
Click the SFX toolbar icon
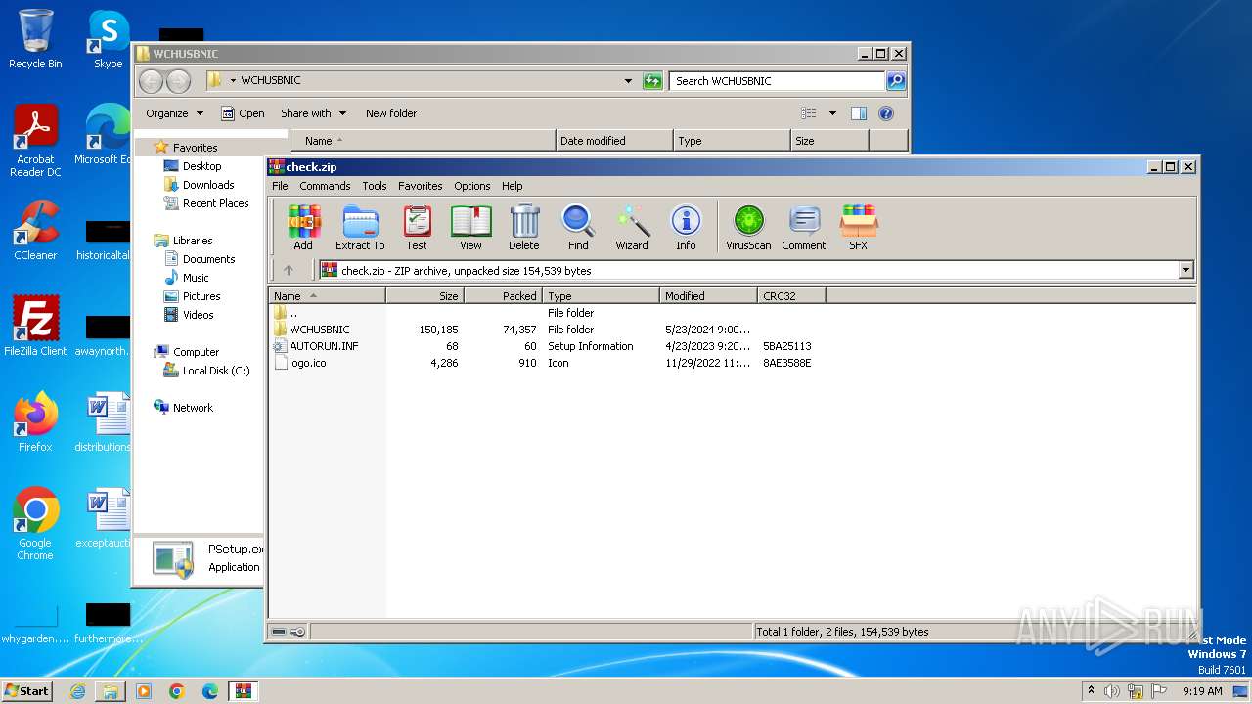pyautogui.click(x=858, y=228)
